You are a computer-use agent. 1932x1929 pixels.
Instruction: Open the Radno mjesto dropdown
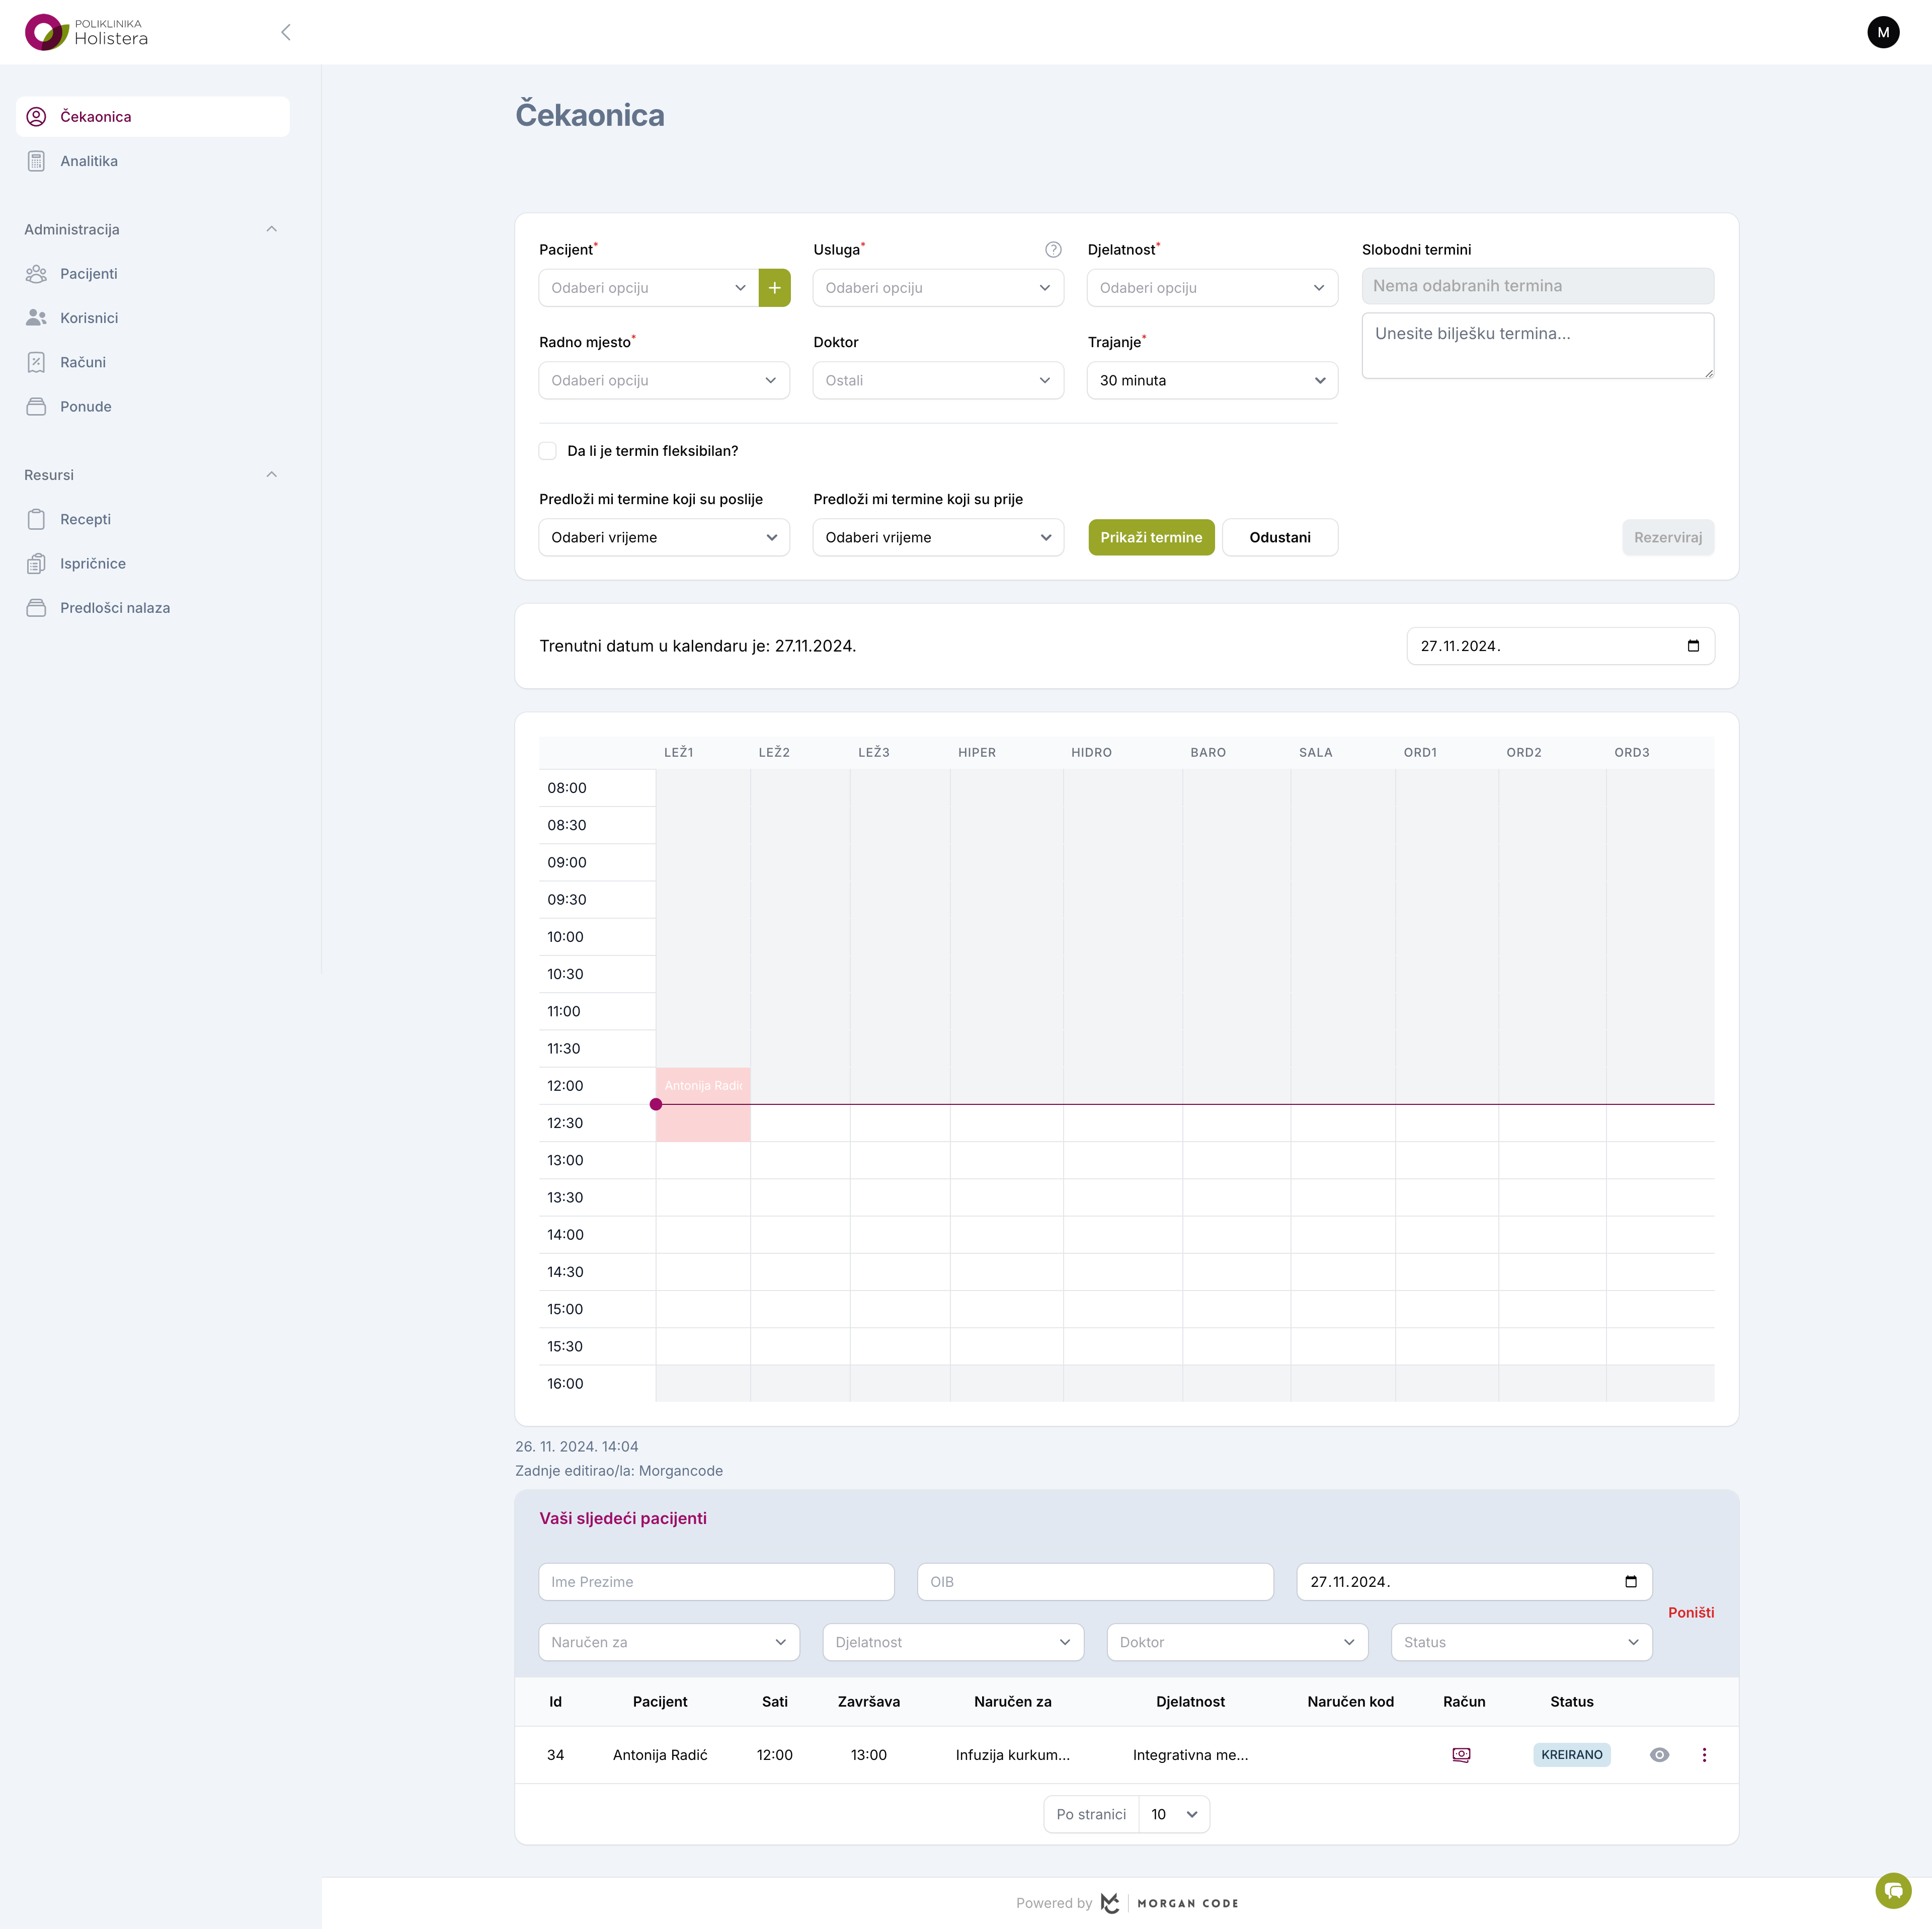[x=664, y=381]
